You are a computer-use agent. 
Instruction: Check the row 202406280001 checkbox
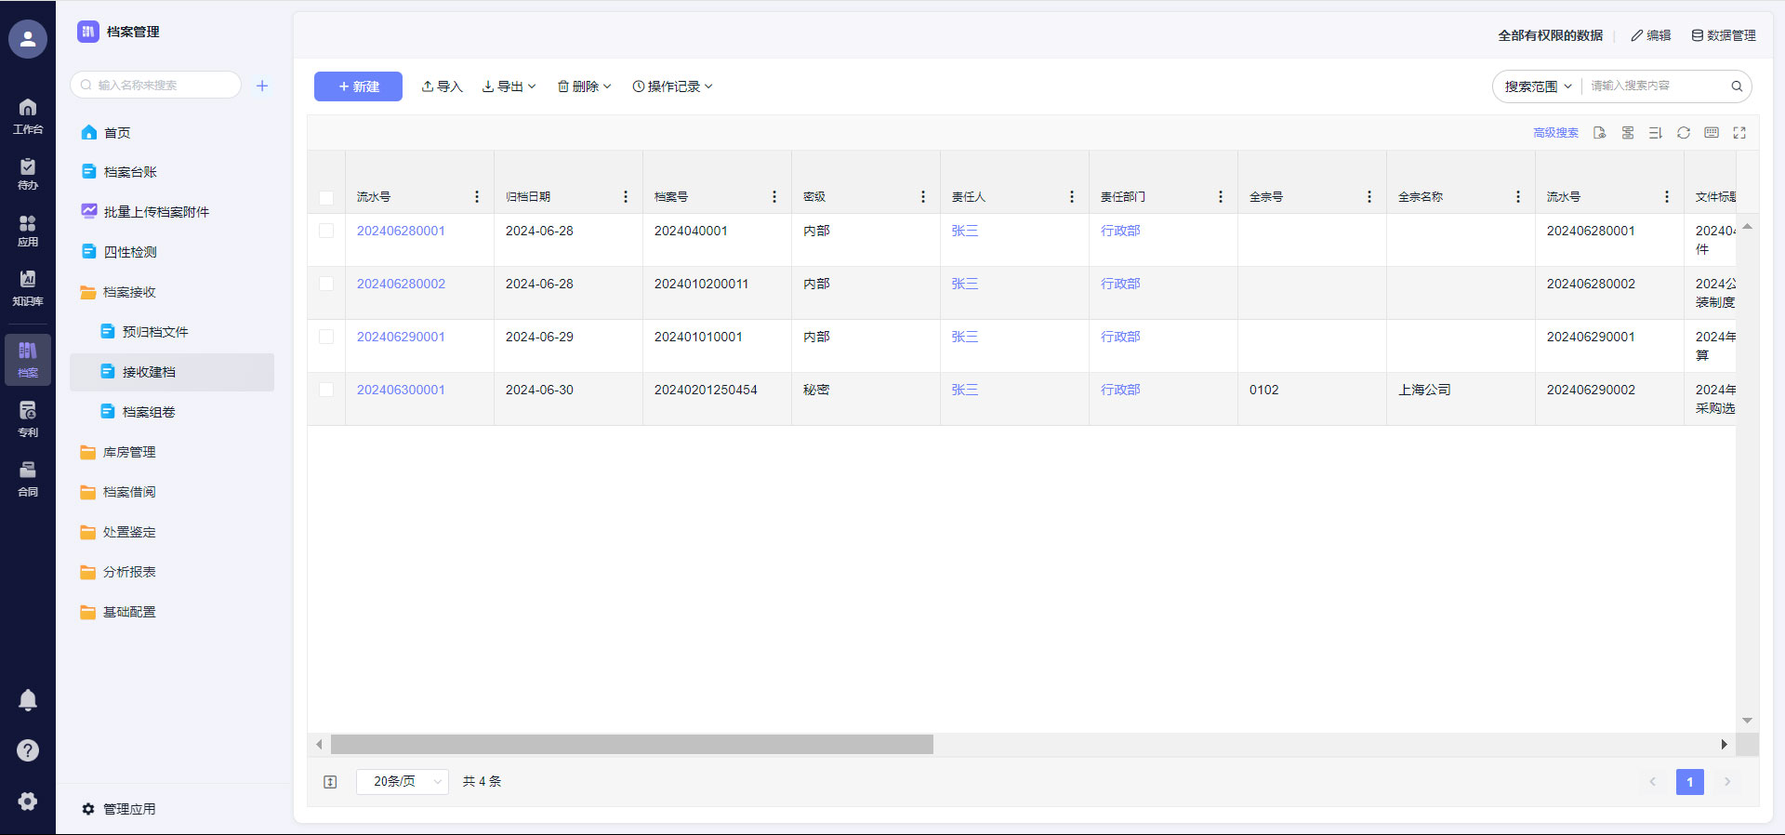326,231
